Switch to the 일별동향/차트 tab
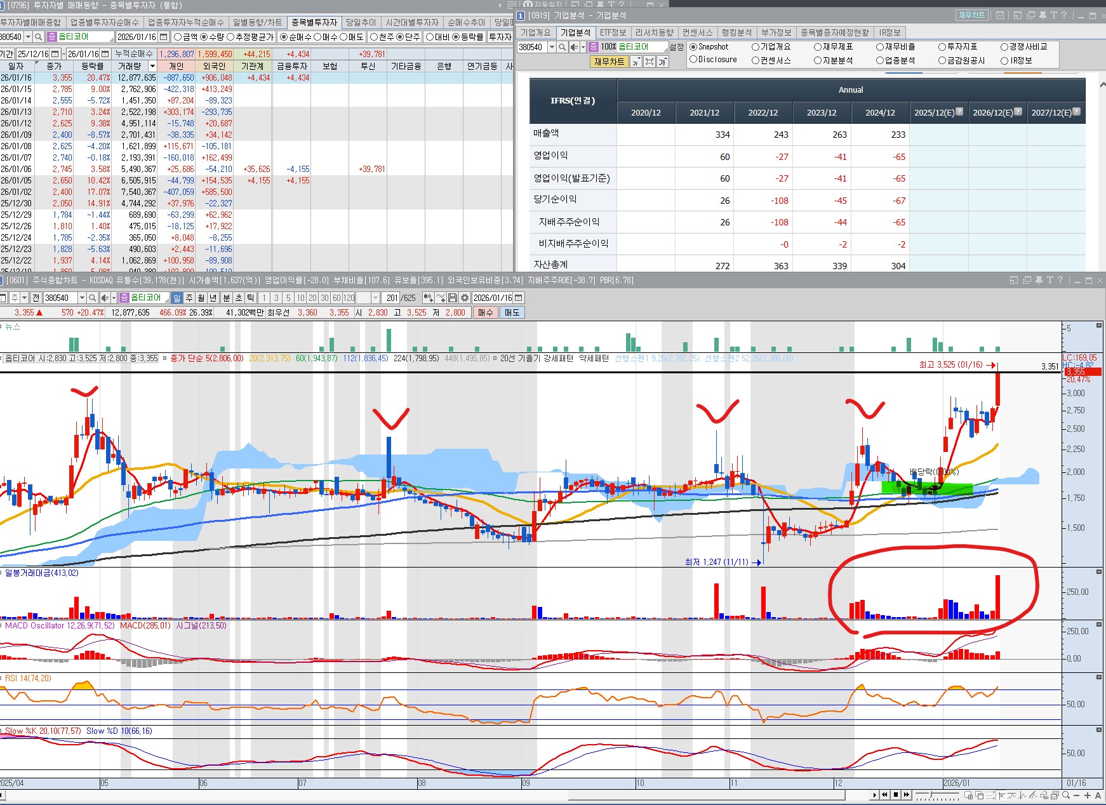 257,22
